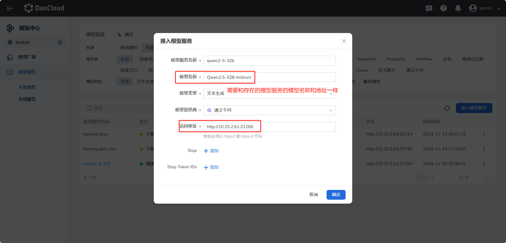Screen dimensions: 506x243
Task: Click the DaoCloud logo
Action: point(44,8)
